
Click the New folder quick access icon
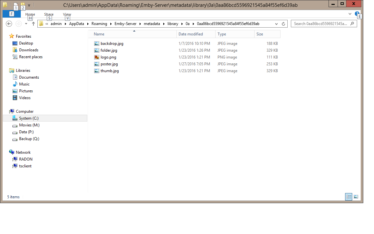(23, 5)
